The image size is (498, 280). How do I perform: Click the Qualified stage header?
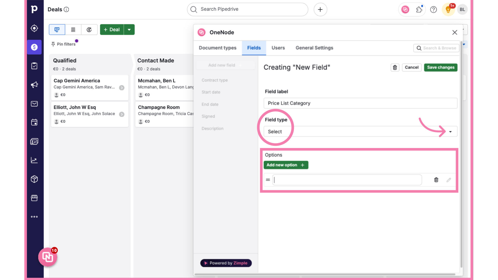(x=90, y=64)
